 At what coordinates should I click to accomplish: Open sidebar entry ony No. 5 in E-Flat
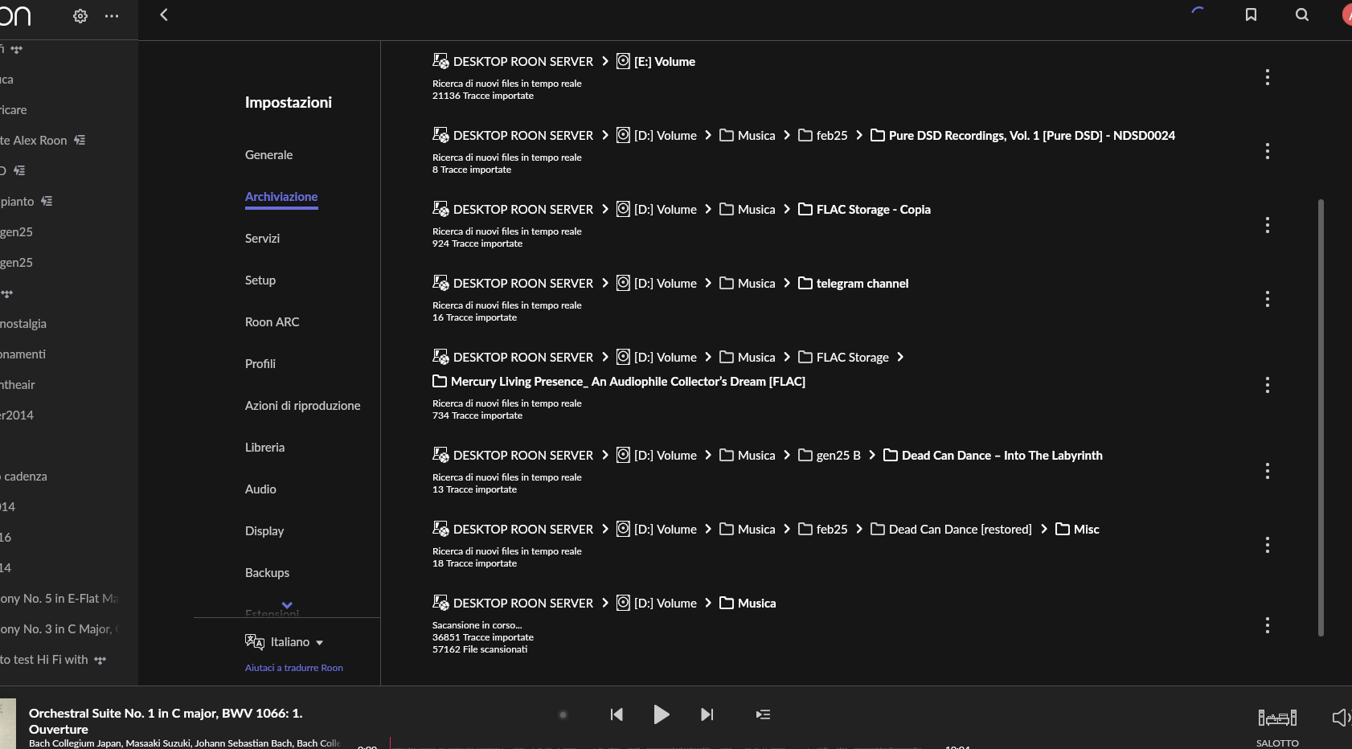[x=59, y=598]
